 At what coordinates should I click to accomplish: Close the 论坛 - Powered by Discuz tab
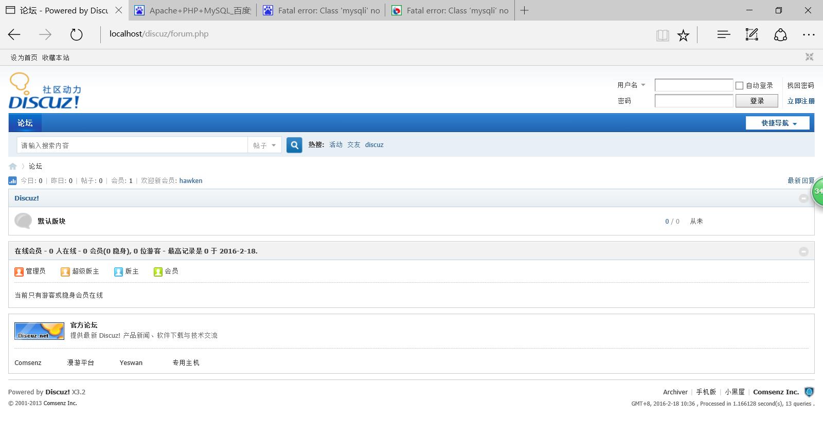click(119, 10)
